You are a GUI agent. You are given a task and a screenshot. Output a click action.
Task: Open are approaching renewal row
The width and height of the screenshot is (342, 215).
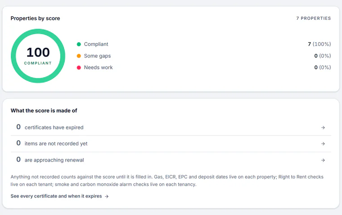pyautogui.click(x=171, y=160)
